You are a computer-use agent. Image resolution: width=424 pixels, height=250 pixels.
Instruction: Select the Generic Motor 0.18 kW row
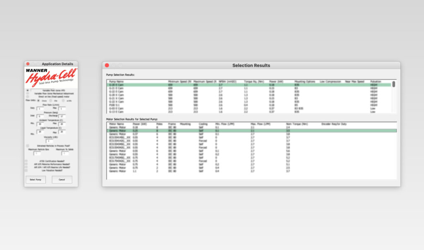click(x=252, y=127)
